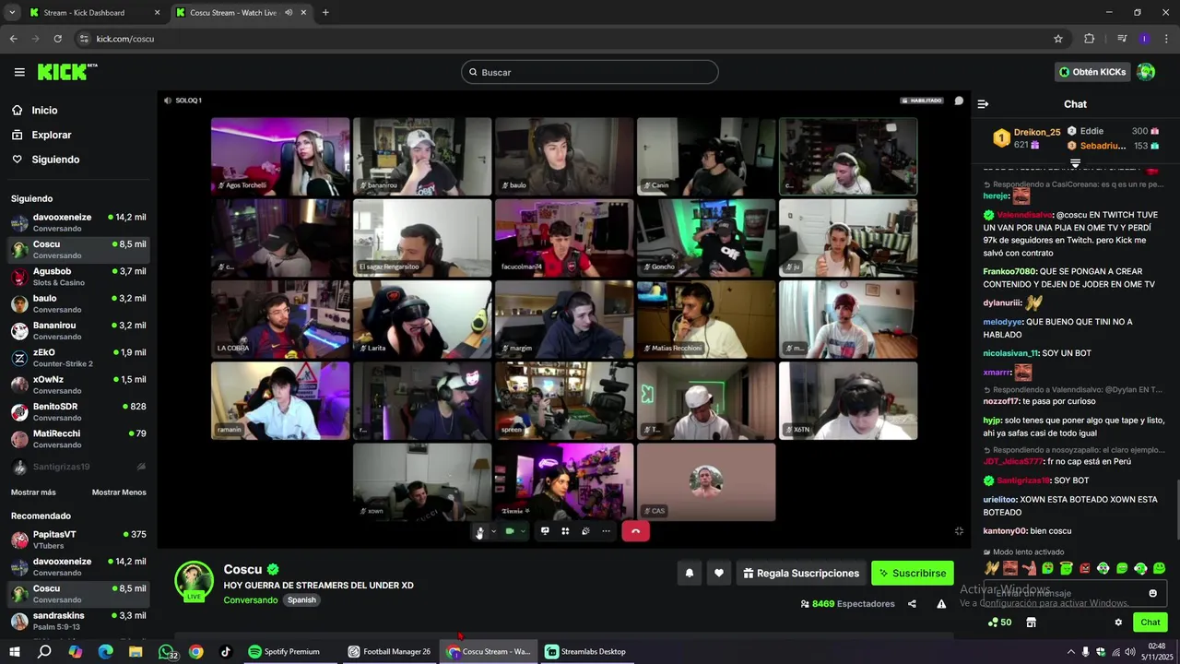Open the emoji picker in chat input

tap(1152, 593)
